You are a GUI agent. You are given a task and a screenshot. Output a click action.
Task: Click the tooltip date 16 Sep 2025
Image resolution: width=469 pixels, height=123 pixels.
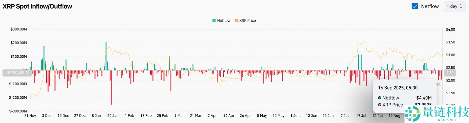pyautogui.click(x=398, y=88)
